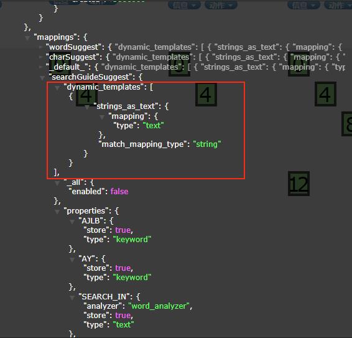This screenshot has height=338, width=352.
Task: Select the "false" value of enabled
Action: [119, 192]
